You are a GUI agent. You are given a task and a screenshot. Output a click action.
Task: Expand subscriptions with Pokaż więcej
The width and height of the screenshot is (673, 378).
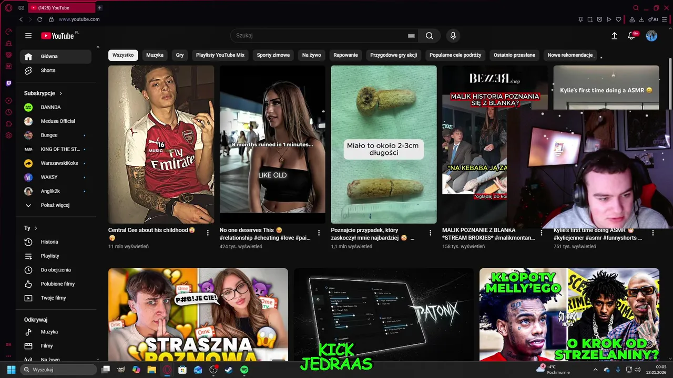click(55, 205)
